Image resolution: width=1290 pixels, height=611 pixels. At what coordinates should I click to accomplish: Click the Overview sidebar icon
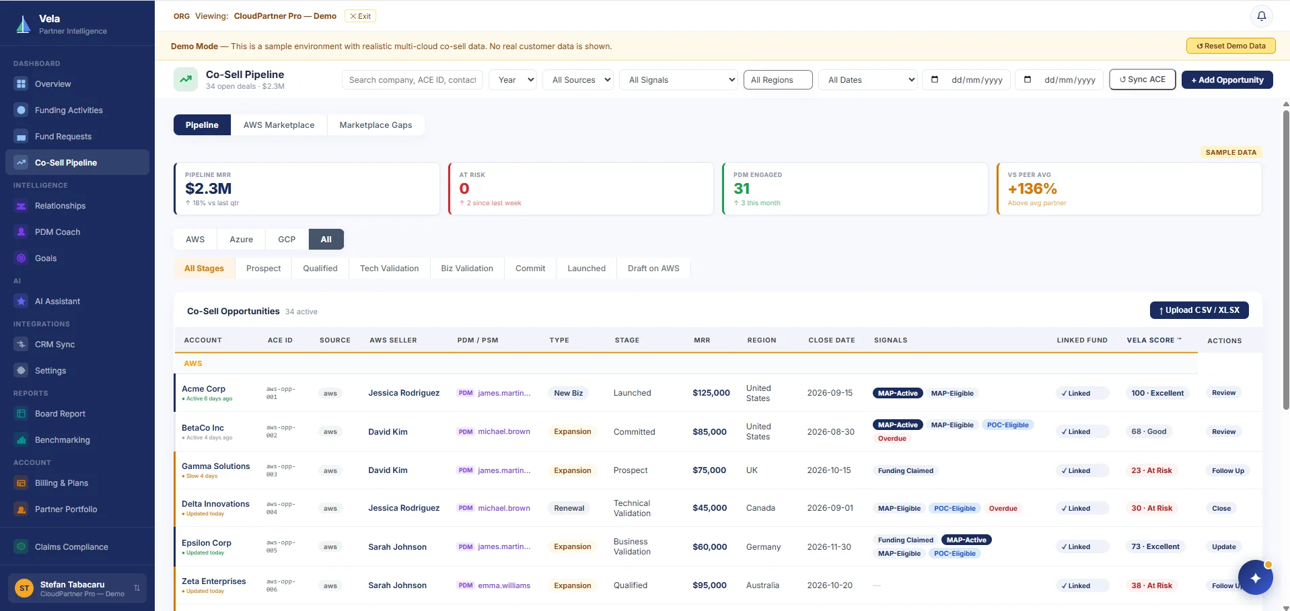(x=22, y=84)
